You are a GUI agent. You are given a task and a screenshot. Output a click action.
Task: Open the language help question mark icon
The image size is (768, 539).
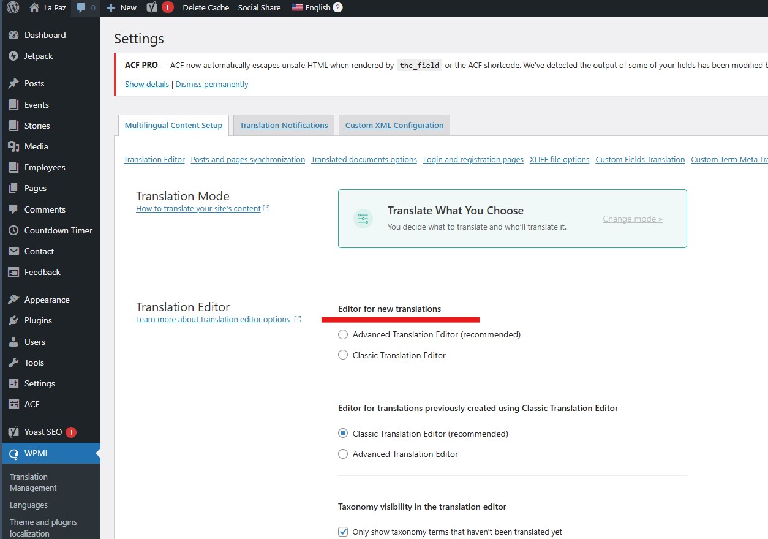pyautogui.click(x=337, y=8)
